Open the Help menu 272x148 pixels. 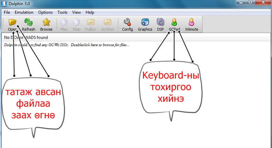(x=90, y=12)
